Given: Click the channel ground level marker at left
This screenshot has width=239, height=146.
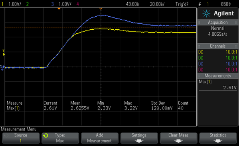Looking at the screenshot, I should 2,68.
